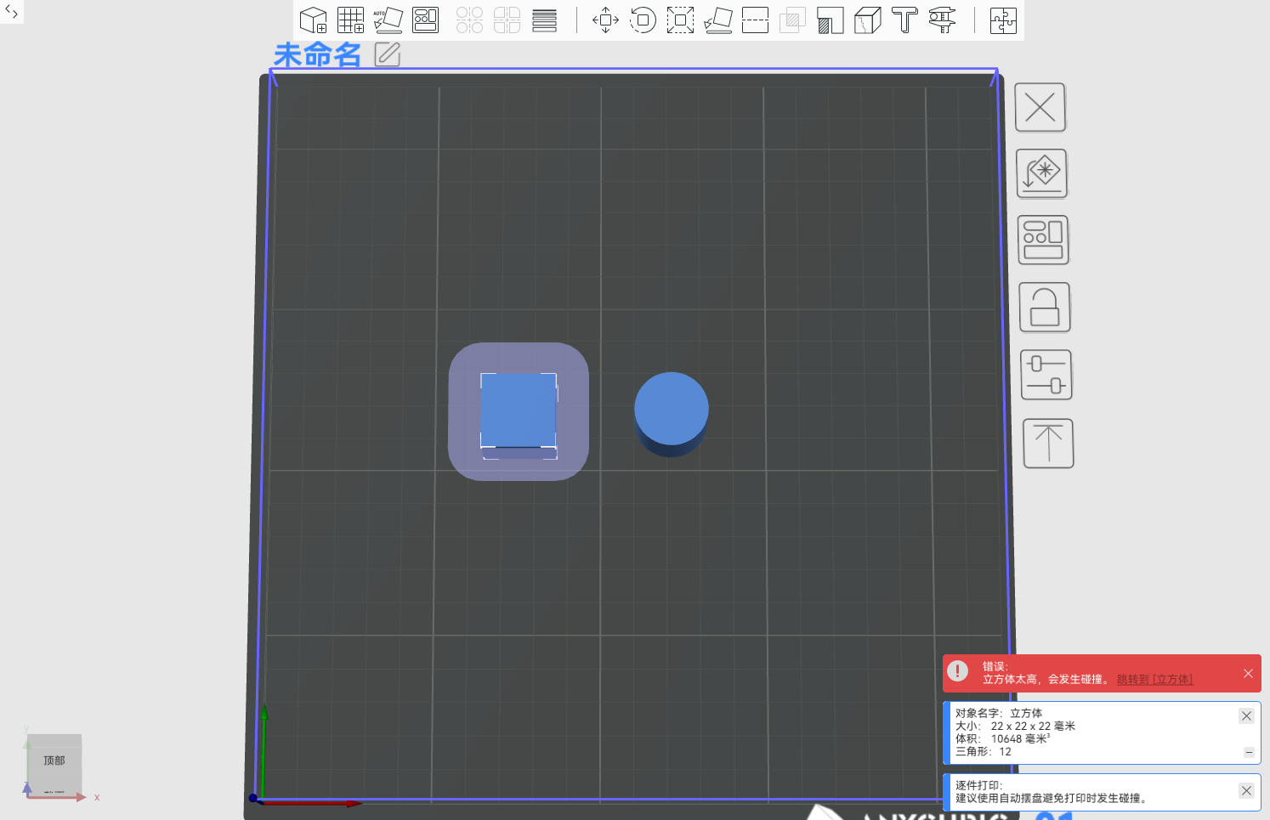Toggle the plate lock icon
Screen dimensions: 1270x820
click(x=1045, y=308)
